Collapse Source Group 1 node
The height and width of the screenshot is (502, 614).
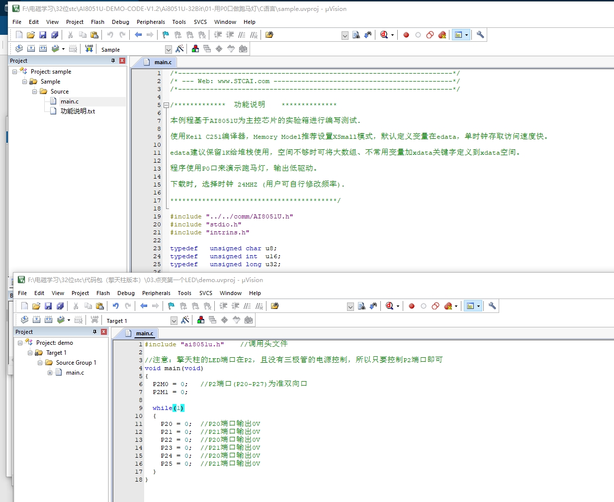pyautogui.click(x=40, y=363)
